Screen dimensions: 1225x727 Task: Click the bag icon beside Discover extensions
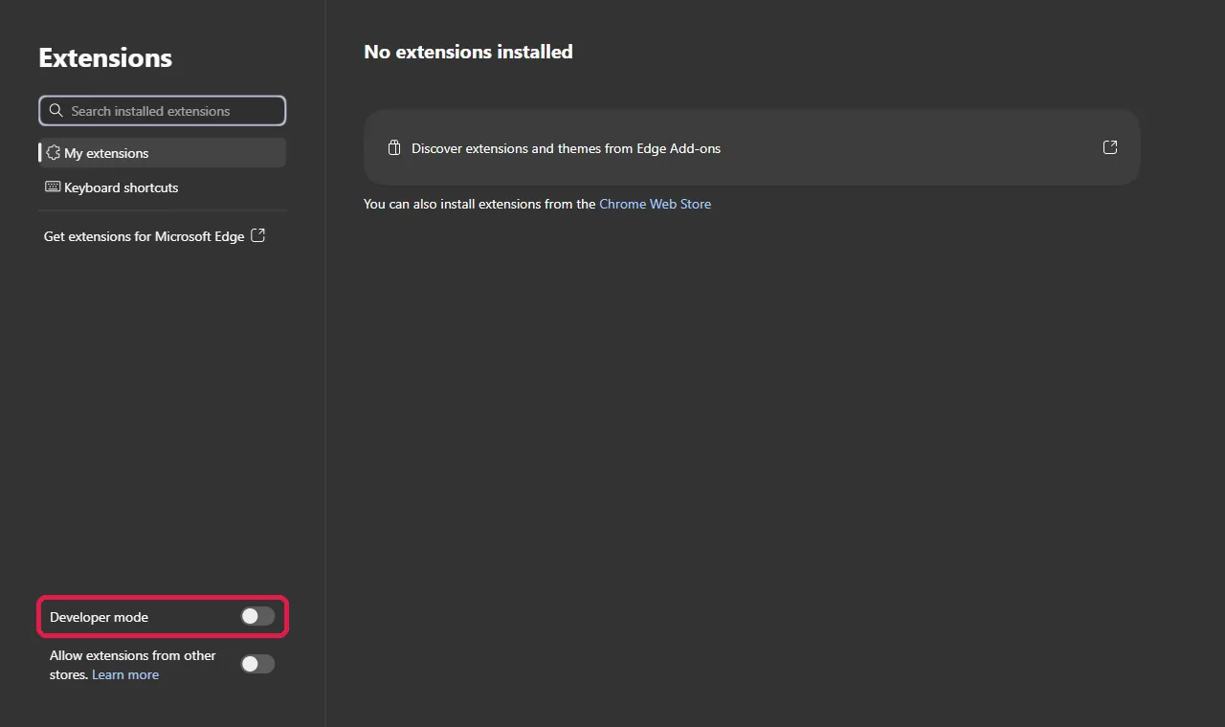pyautogui.click(x=393, y=148)
